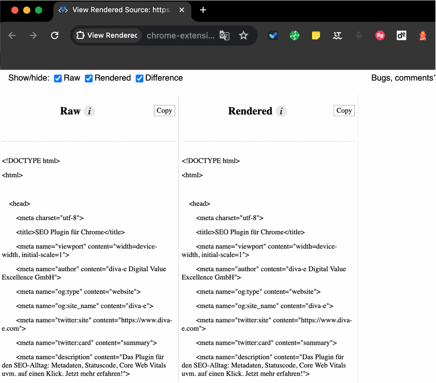Open the lighthouse extension icon
Screen dimensions: 436x383
click(423, 36)
